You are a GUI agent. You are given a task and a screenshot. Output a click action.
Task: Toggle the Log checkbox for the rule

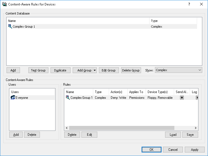[x=197, y=98]
